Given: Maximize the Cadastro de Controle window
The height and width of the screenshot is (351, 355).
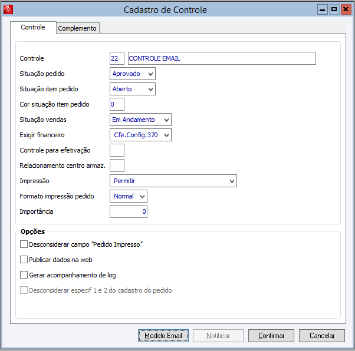Looking at the screenshot, I should (334, 9).
